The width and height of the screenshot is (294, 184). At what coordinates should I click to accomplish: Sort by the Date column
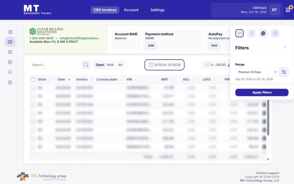61,79
